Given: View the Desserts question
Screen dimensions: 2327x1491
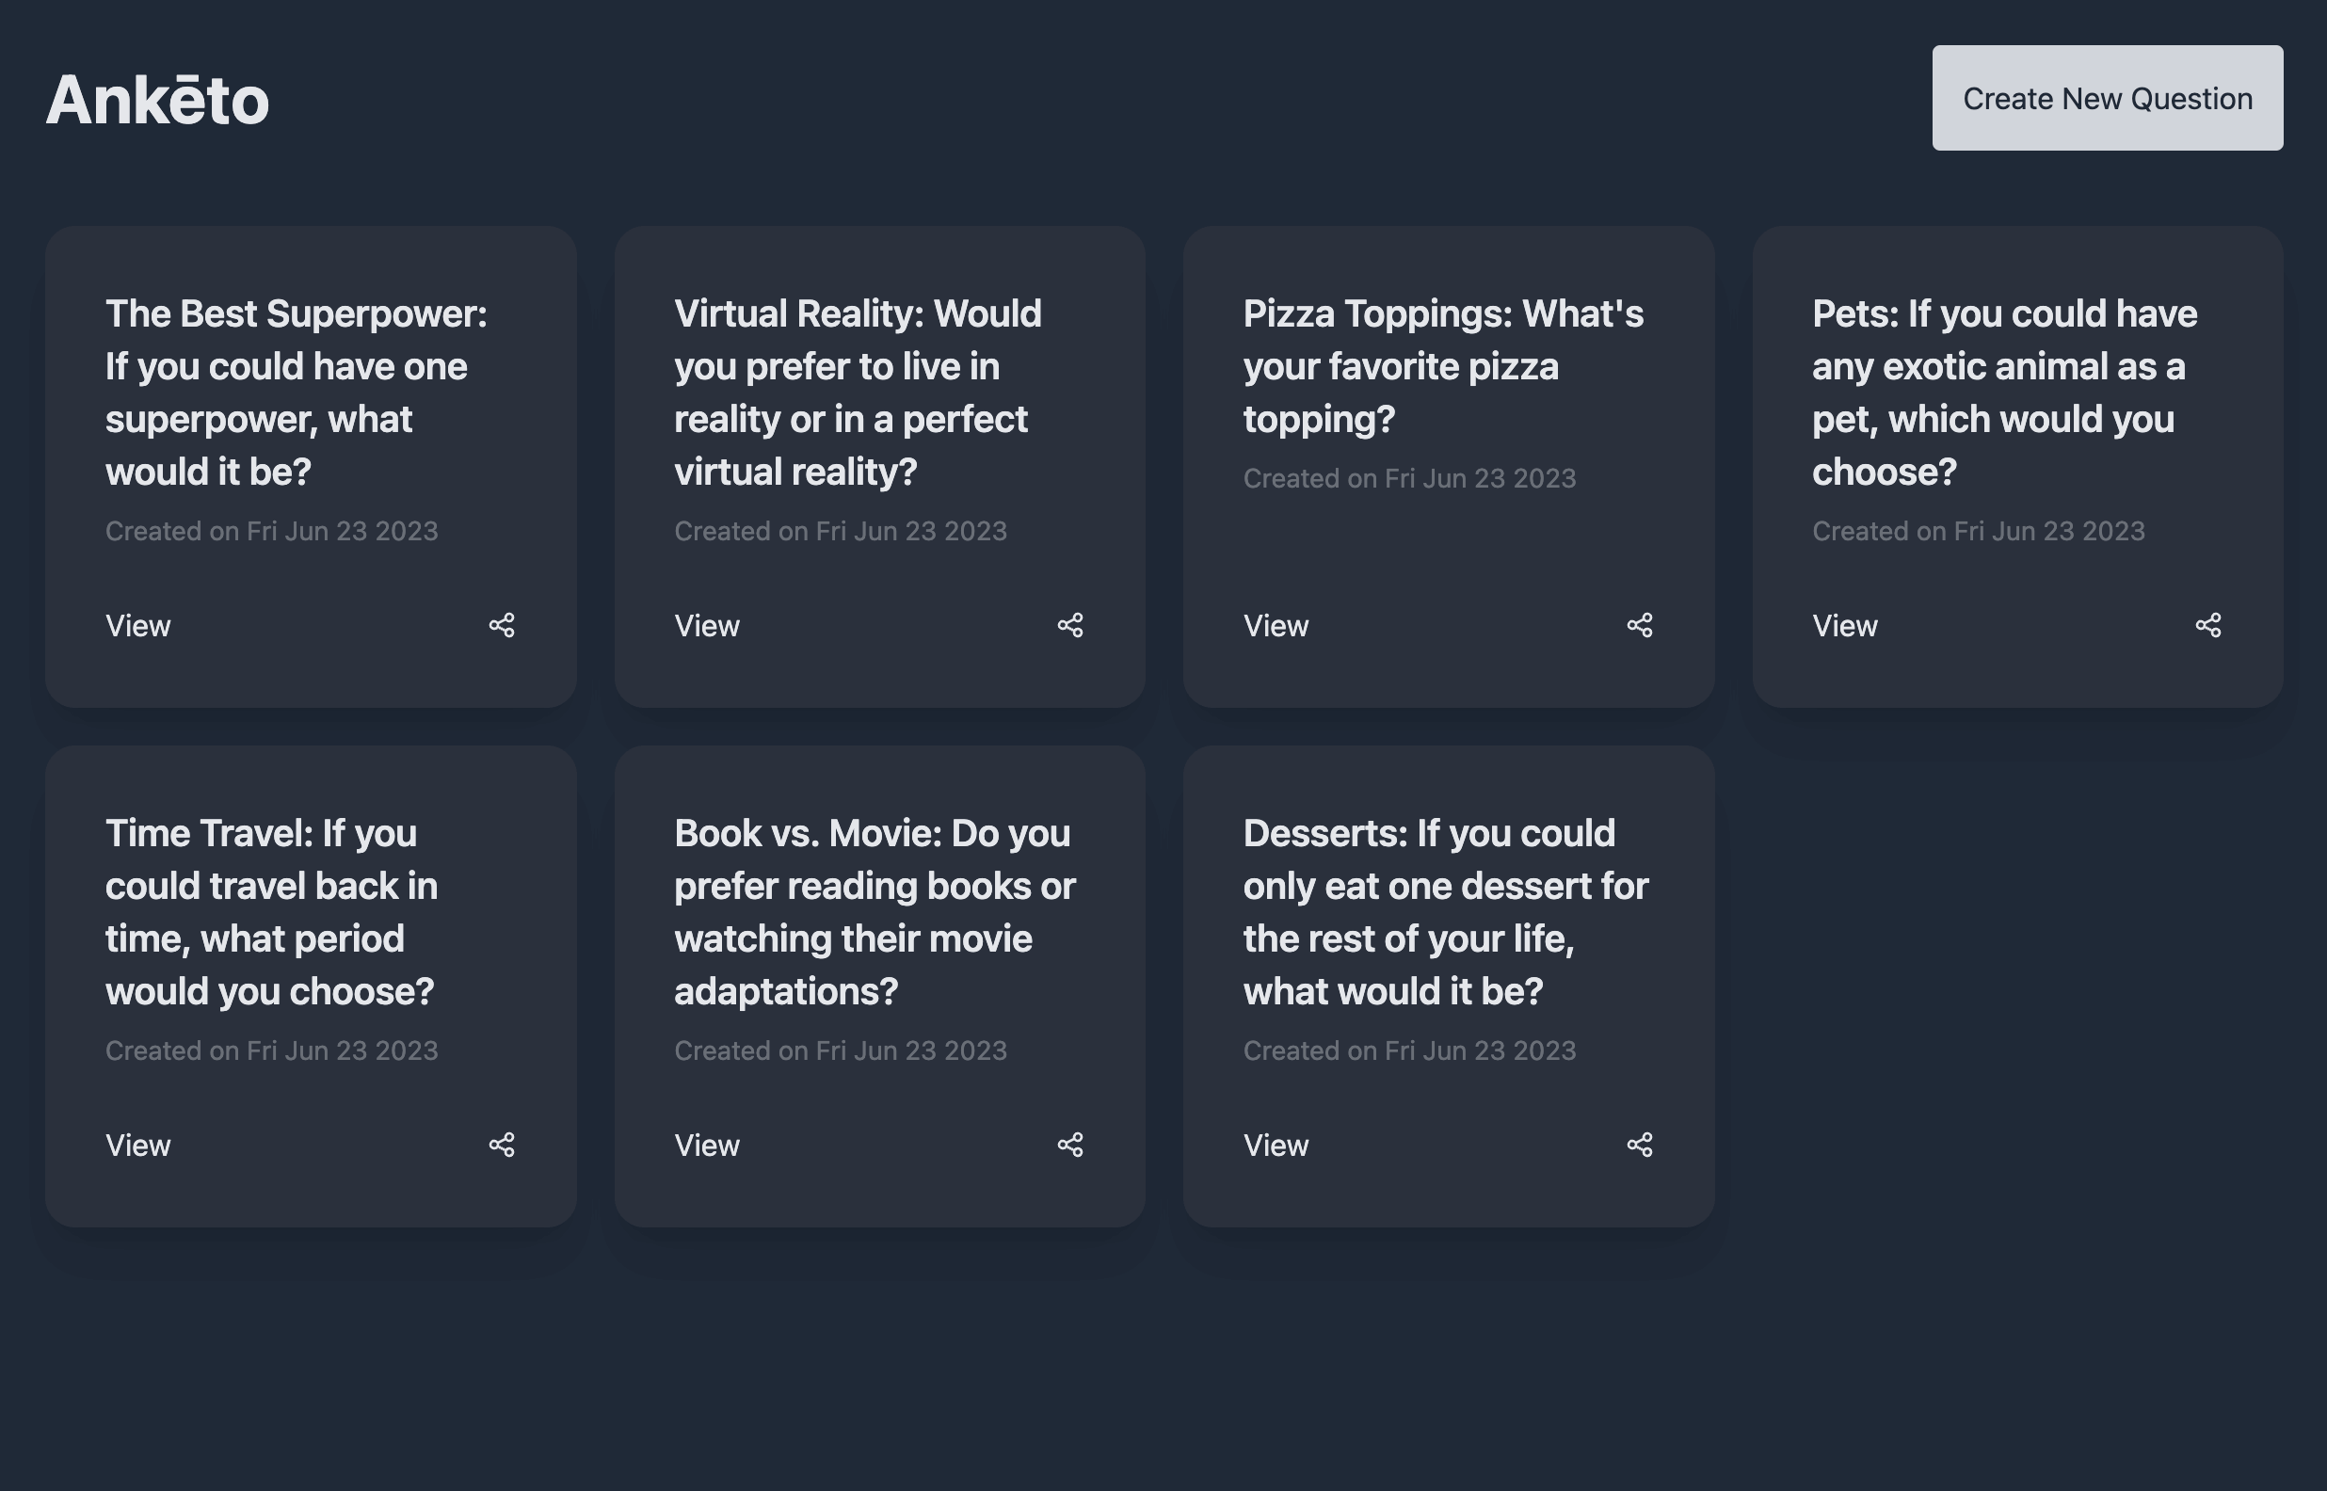Looking at the screenshot, I should (x=1275, y=1146).
